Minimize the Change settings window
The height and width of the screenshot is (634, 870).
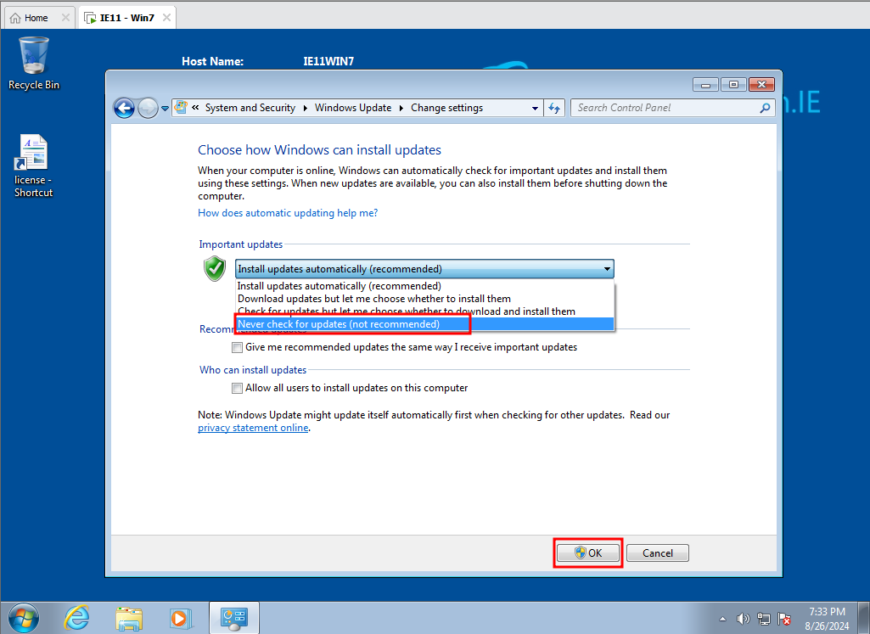(706, 84)
